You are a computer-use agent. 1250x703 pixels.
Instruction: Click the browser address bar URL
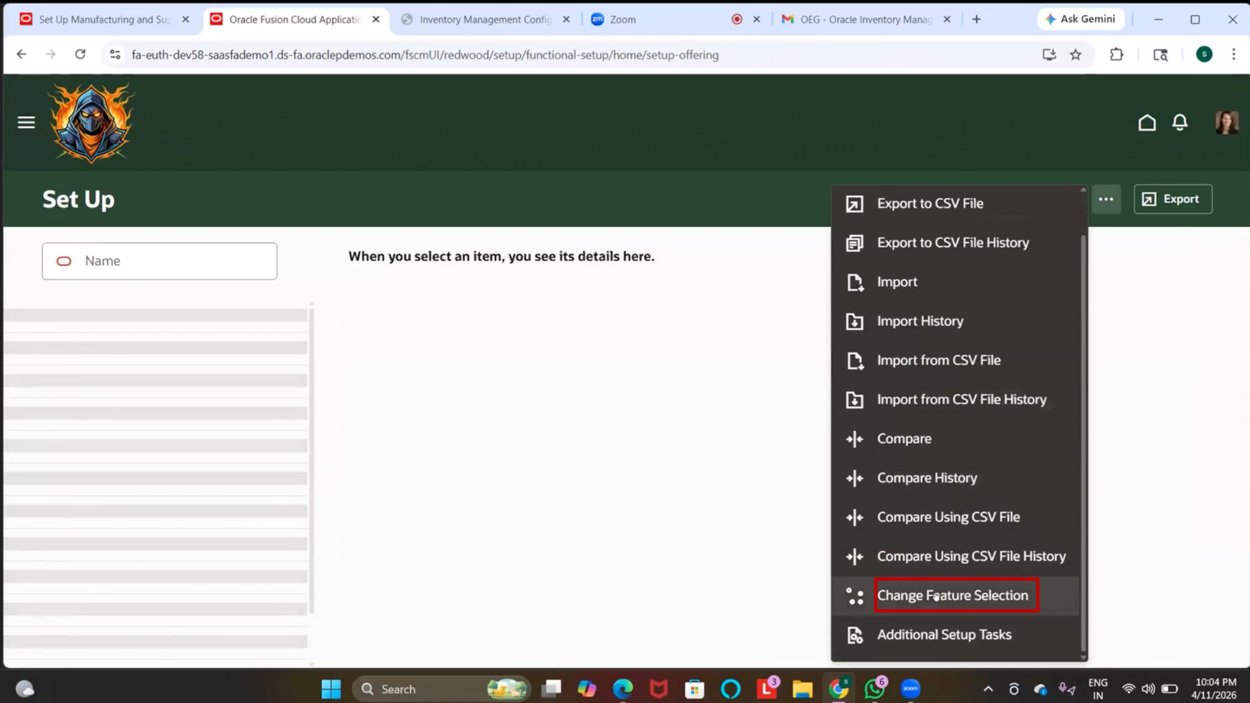(x=425, y=55)
